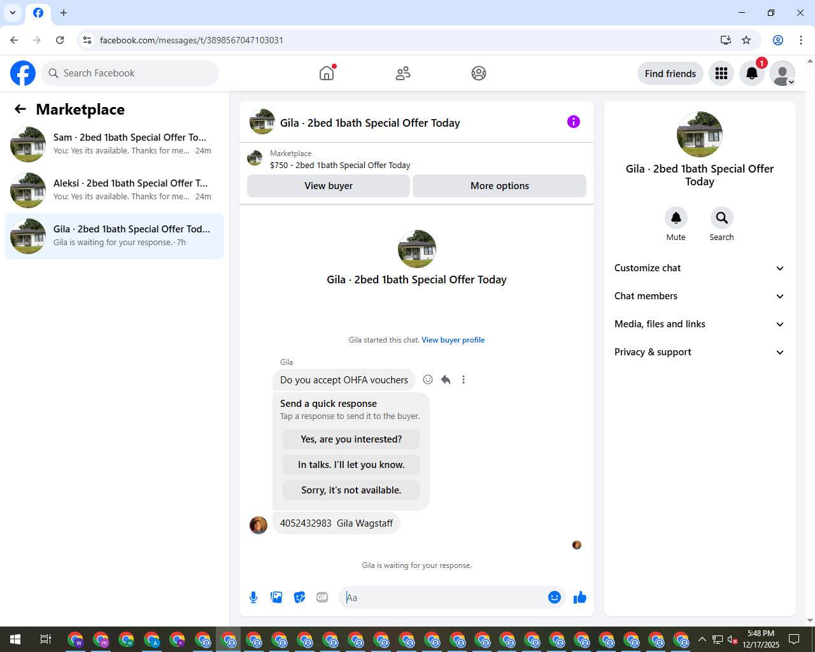Reload the page in the browser
Viewport: 815px width, 652px height.
pyautogui.click(x=60, y=40)
